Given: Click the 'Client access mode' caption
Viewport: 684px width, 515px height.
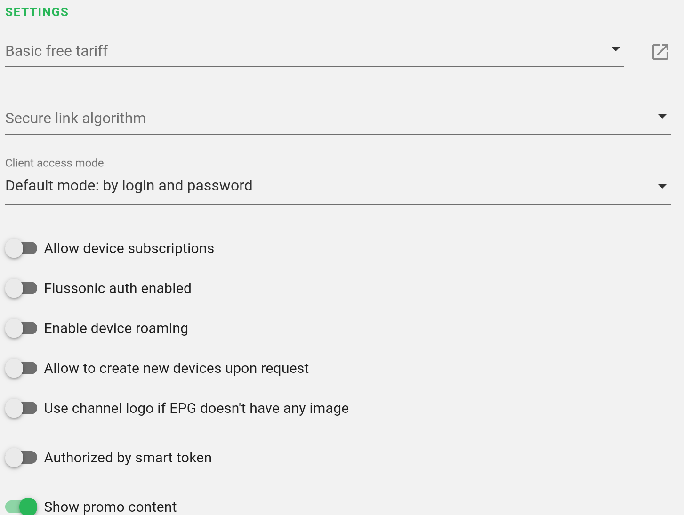Looking at the screenshot, I should point(55,163).
